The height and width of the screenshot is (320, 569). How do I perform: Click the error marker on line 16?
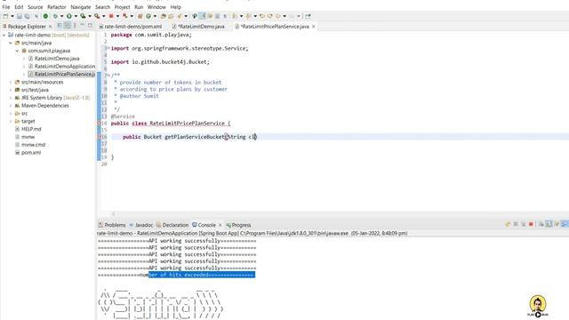point(99,137)
